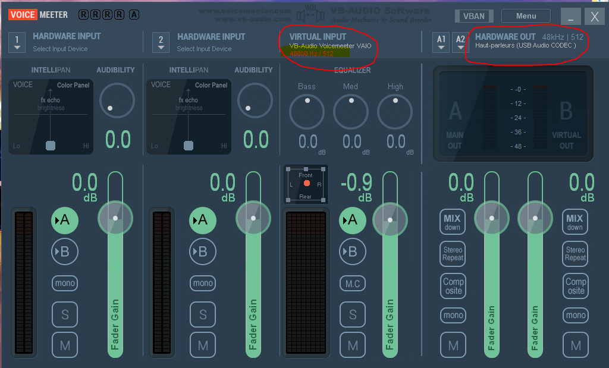
Task: Minimize the Voicemeeter window
Action: [x=570, y=16]
